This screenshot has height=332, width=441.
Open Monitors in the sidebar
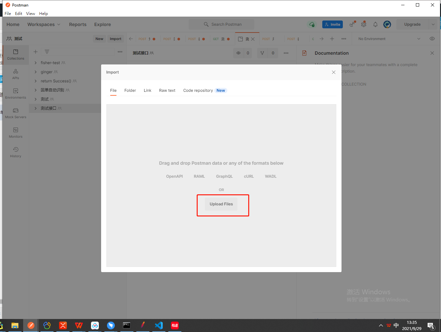[16, 133]
